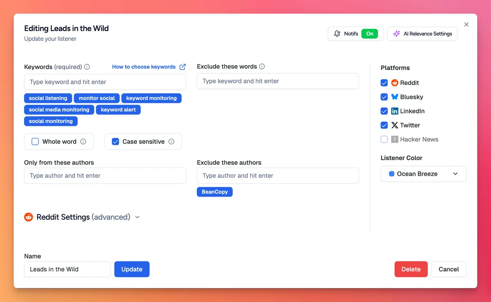
Task: Click the external link icon beside How to choose keywords
Action: pyautogui.click(x=183, y=67)
